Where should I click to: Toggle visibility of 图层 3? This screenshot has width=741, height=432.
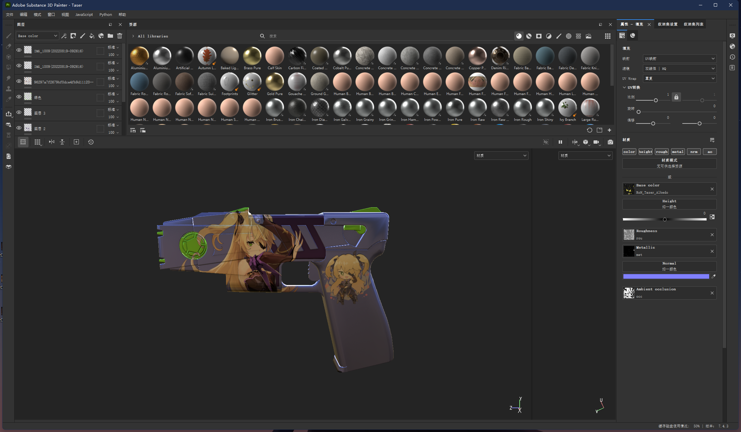tap(19, 112)
